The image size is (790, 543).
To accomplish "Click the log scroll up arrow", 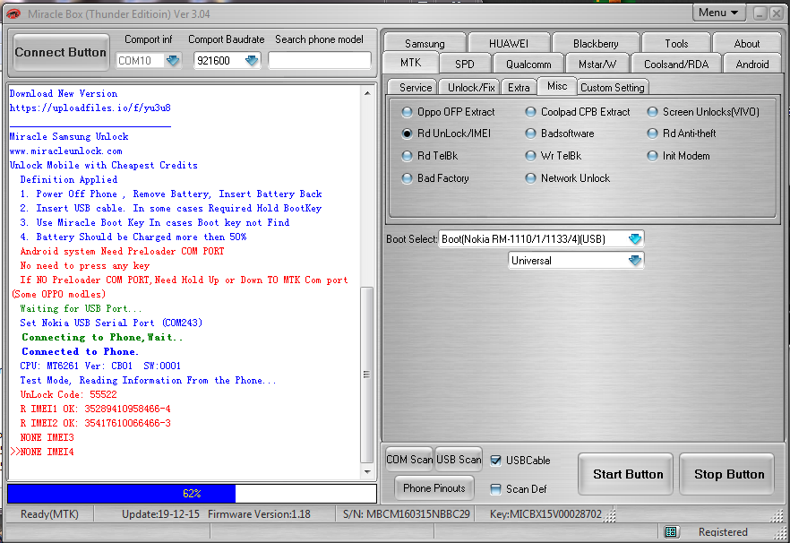I will click(x=367, y=93).
